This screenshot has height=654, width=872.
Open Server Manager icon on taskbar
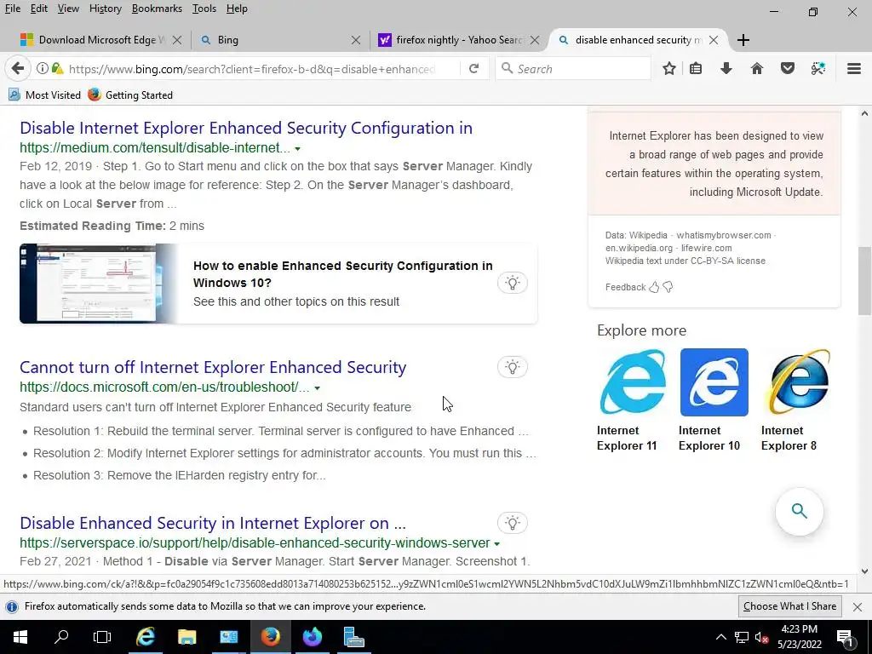click(x=353, y=637)
